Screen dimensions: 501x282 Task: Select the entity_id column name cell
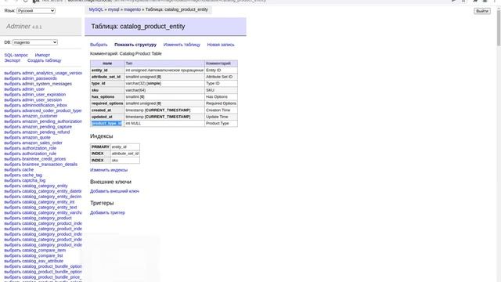coord(107,70)
